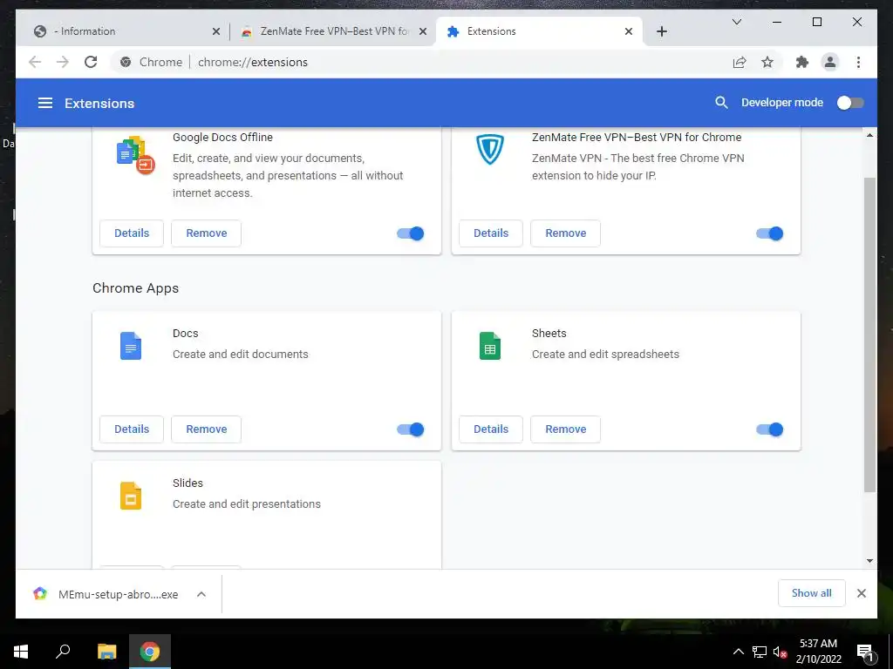Click the muted volume tray icon
893x669 pixels.
click(x=780, y=652)
